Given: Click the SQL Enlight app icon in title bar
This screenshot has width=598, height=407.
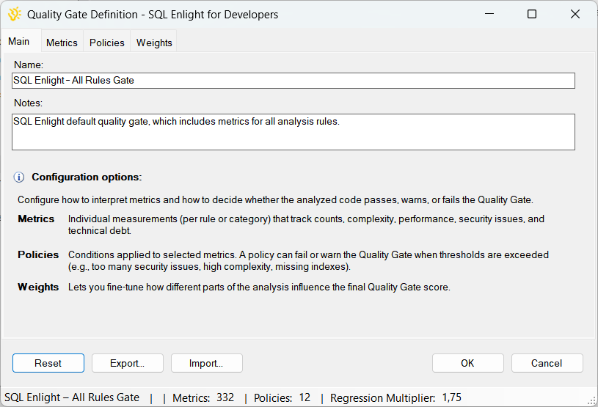Looking at the screenshot, I should tap(15, 15).
